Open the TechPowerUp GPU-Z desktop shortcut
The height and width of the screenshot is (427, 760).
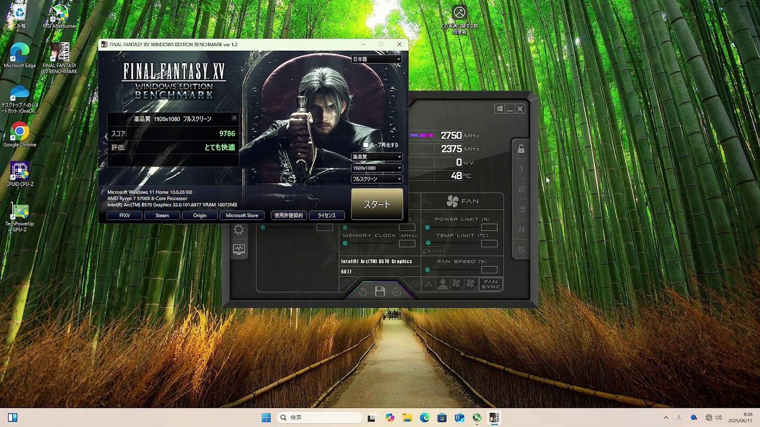point(20,218)
